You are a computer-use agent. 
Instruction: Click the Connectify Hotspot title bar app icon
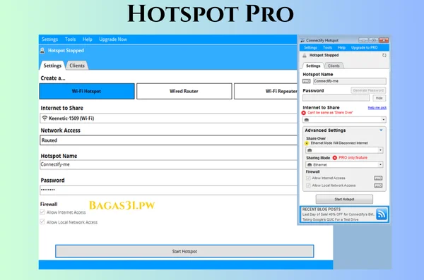[x=302, y=40]
